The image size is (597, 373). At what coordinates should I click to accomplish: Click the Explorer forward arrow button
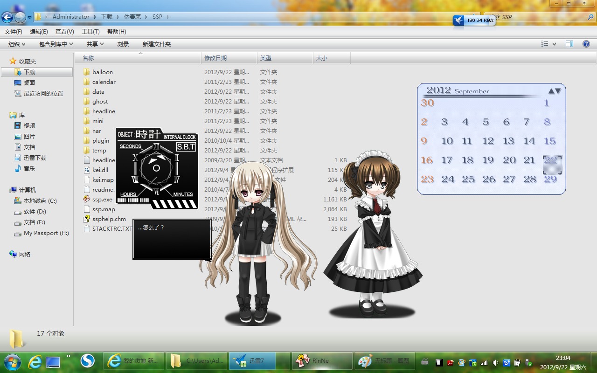(20, 18)
